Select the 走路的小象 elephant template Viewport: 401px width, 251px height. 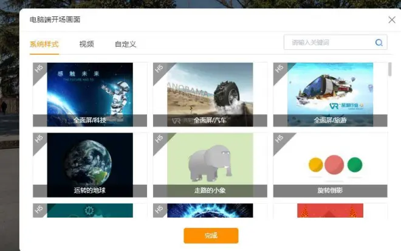pos(210,165)
